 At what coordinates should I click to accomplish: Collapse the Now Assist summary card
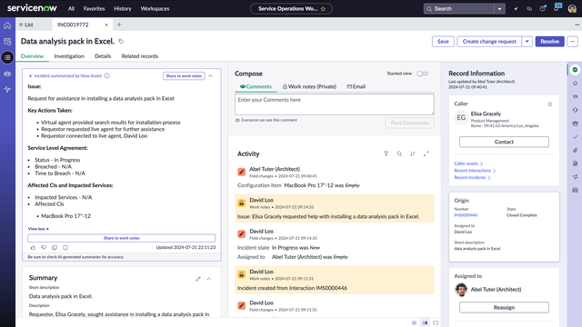(210, 75)
